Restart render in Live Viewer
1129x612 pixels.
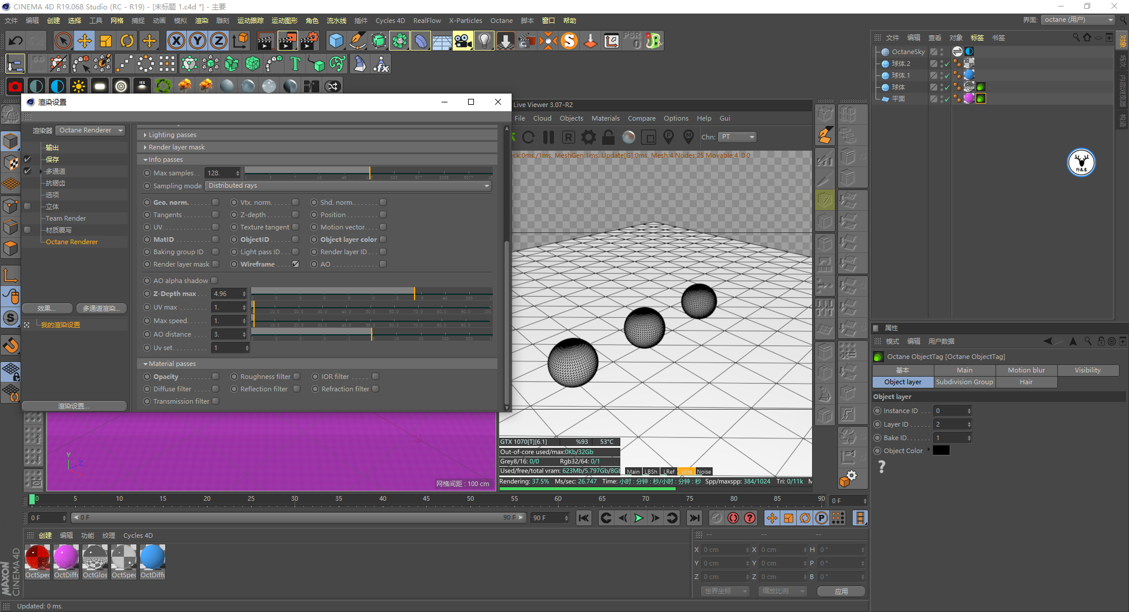click(528, 137)
